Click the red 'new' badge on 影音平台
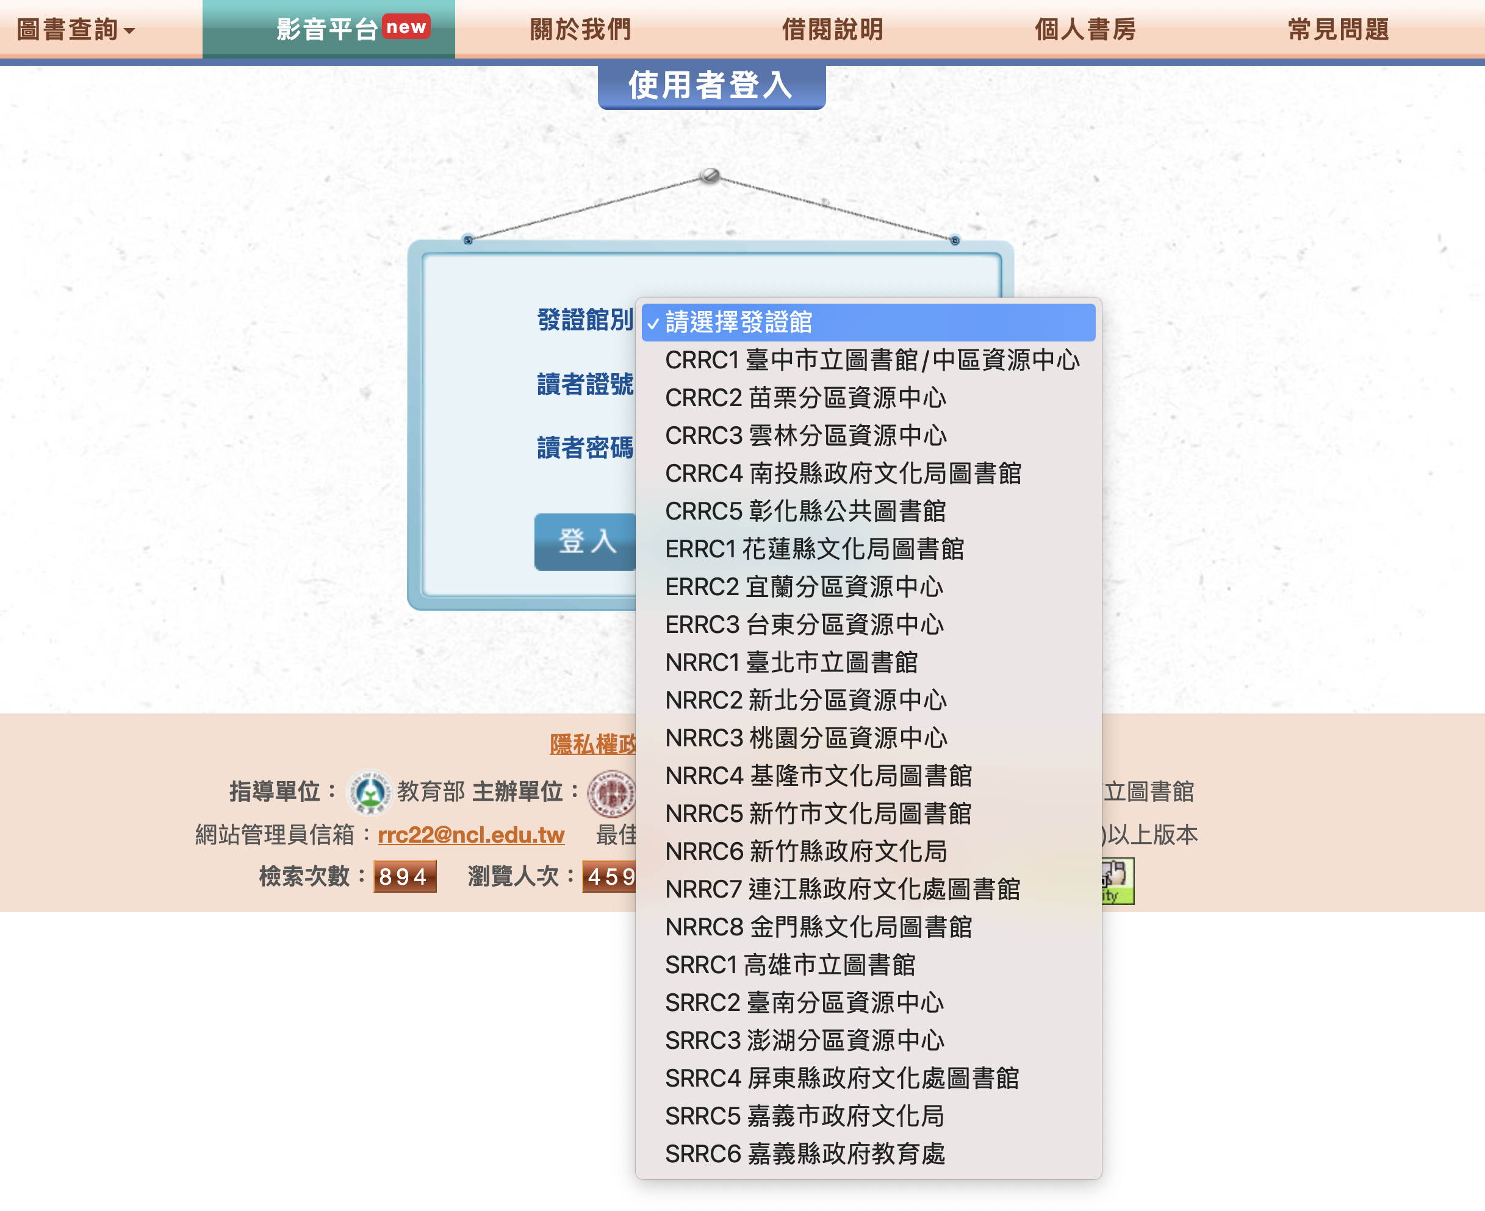This screenshot has width=1485, height=1211. pos(406,27)
